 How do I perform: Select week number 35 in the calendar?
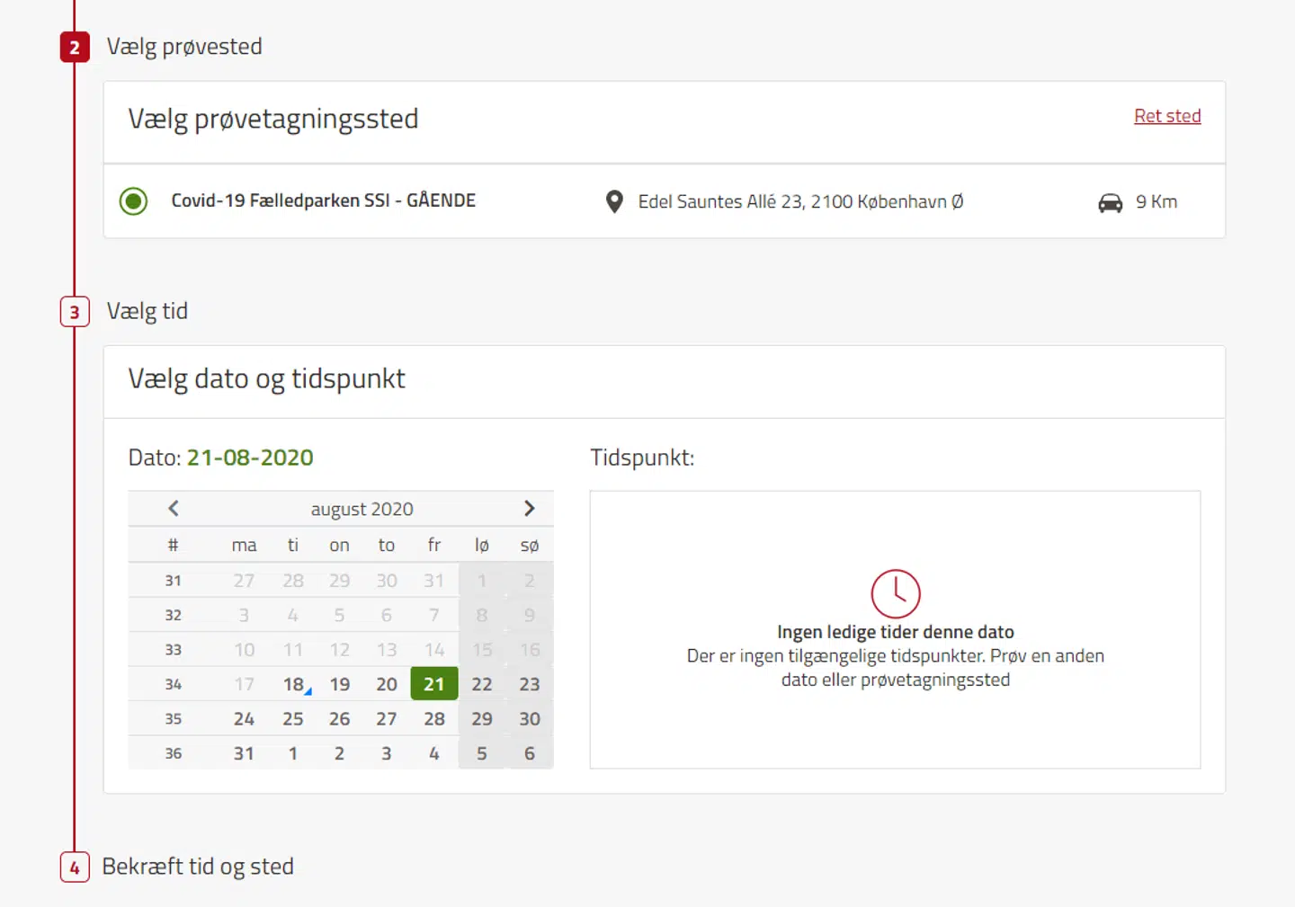pyautogui.click(x=173, y=718)
